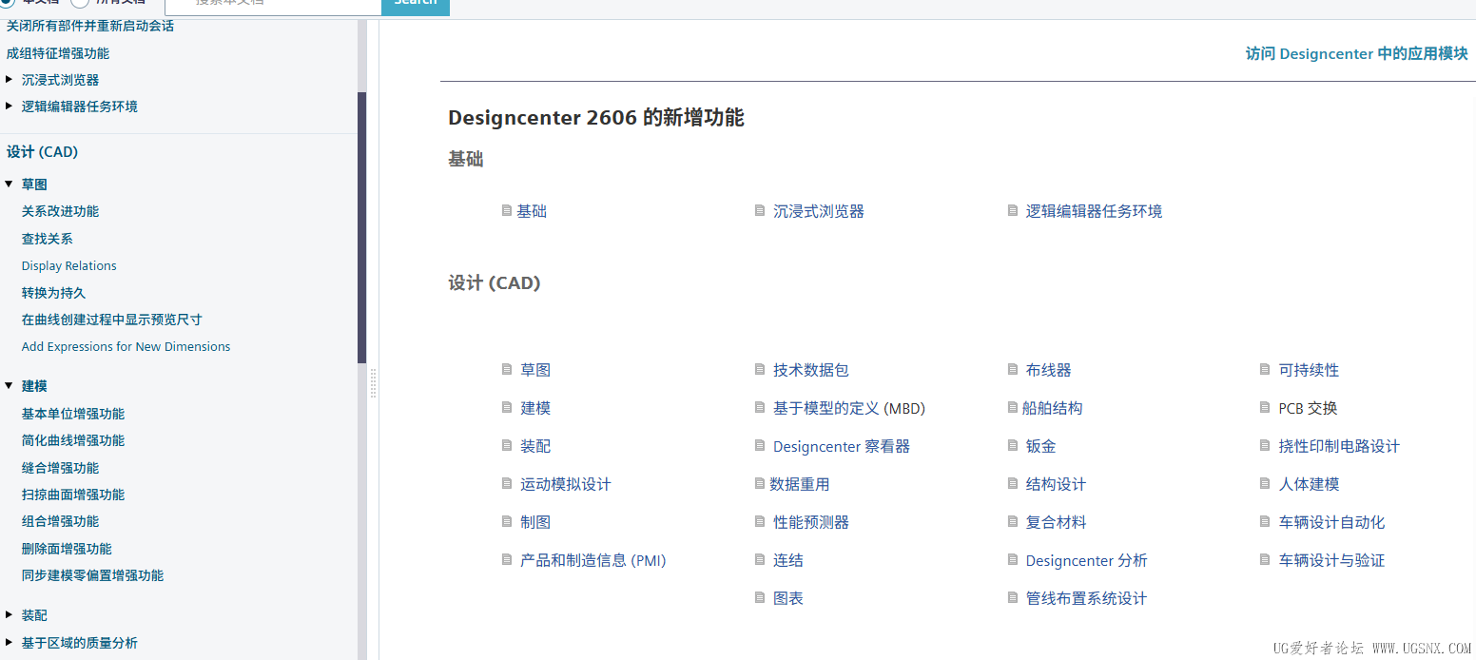This screenshot has height=660, width=1476.
Task: Click document icon beside Designcenter 察看器
Action: click(x=760, y=445)
